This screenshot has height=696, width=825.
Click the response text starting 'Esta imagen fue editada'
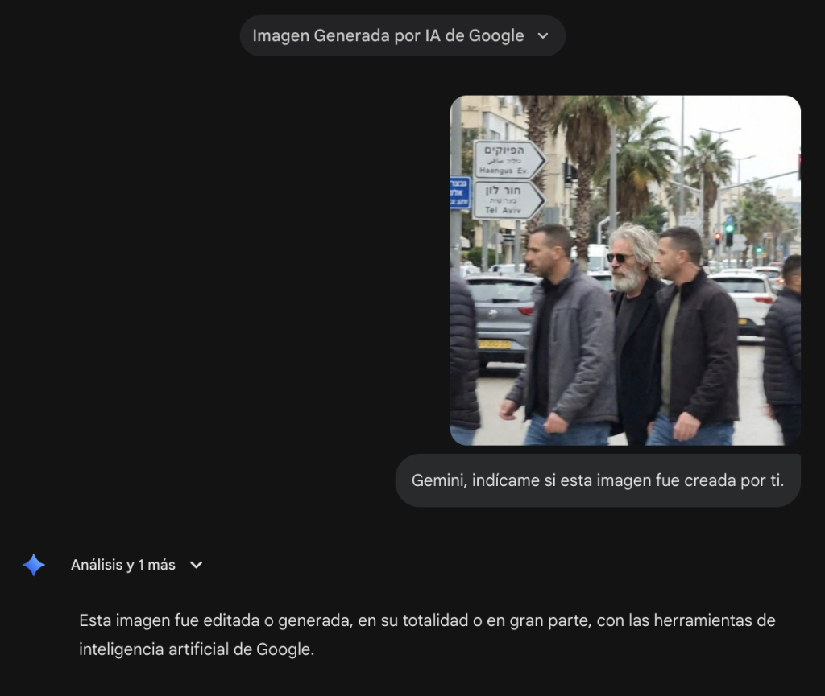point(427,621)
